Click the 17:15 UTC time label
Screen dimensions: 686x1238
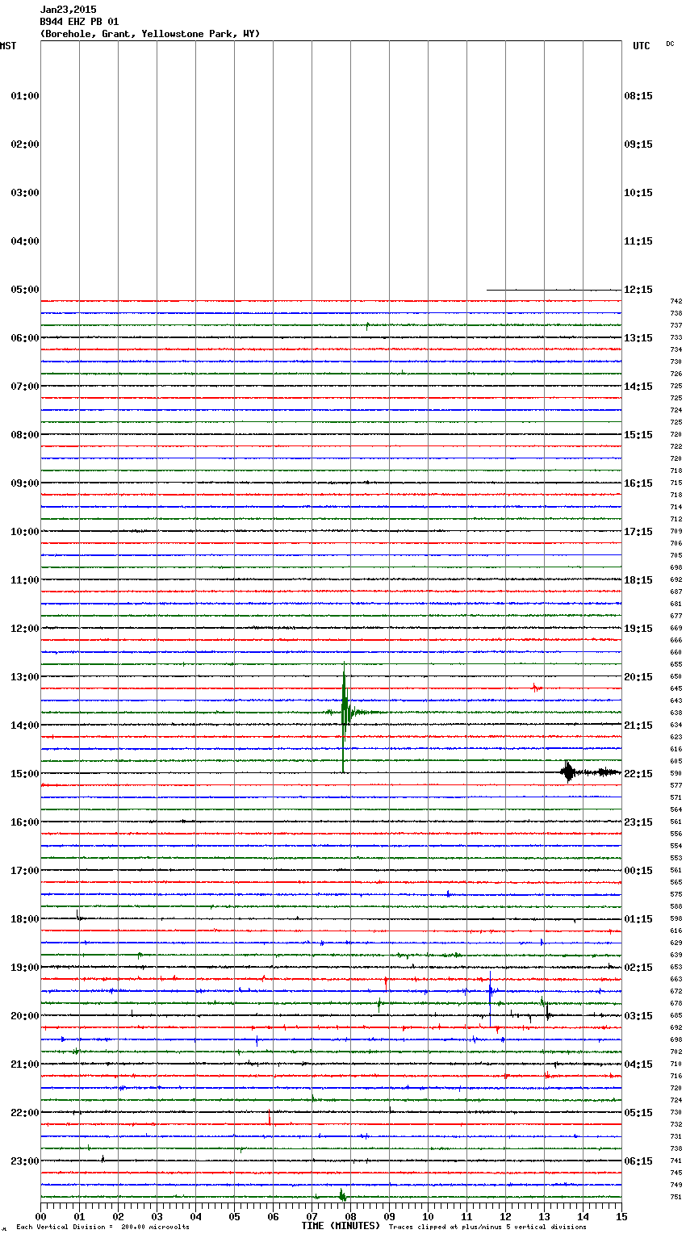638,532
